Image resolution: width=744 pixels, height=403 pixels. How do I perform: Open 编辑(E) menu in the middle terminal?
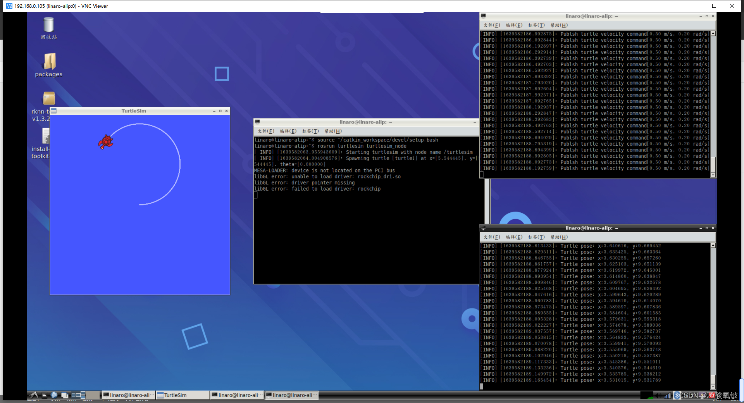pos(288,131)
